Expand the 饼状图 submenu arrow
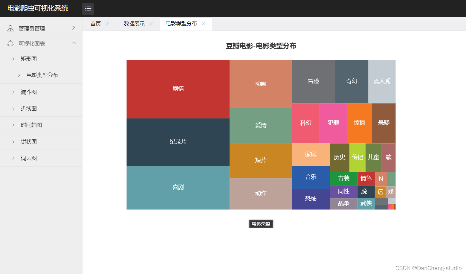Viewport: 466px width, 274px height. tap(13, 142)
